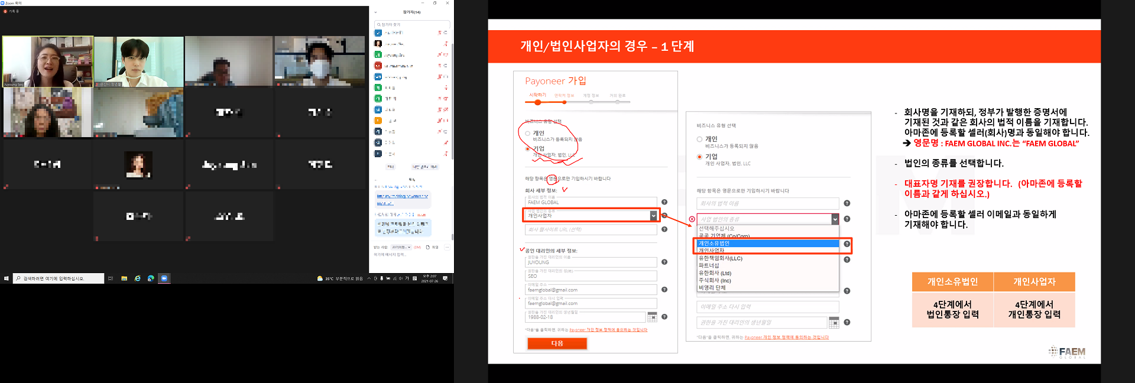Open the weather widget showing 35°C
This screenshot has width=1135, height=383.
[x=340, y=278]
